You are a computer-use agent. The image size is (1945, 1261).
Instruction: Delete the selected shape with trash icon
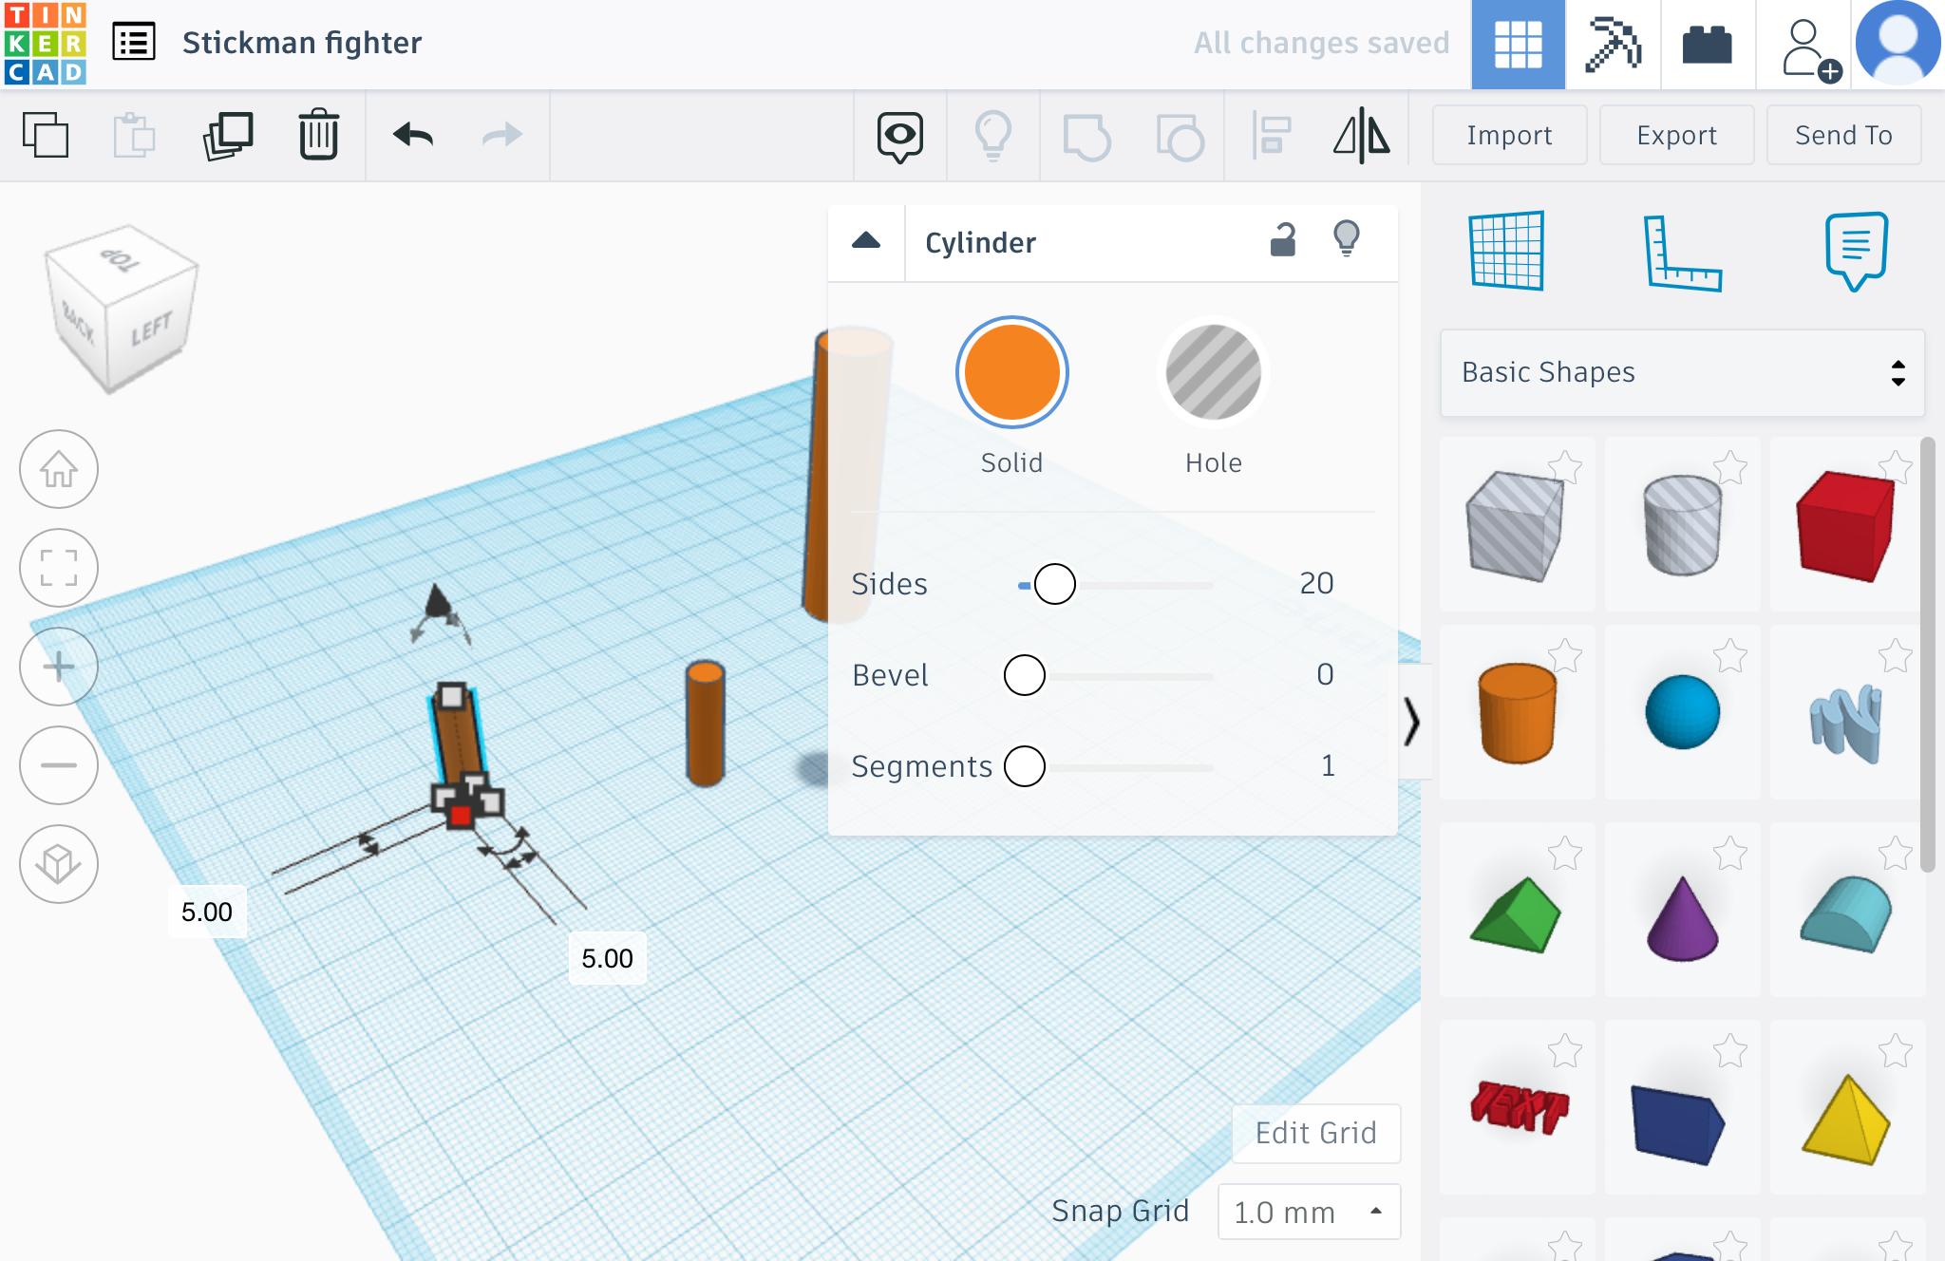pyautogui.click(x=318, y=135)
